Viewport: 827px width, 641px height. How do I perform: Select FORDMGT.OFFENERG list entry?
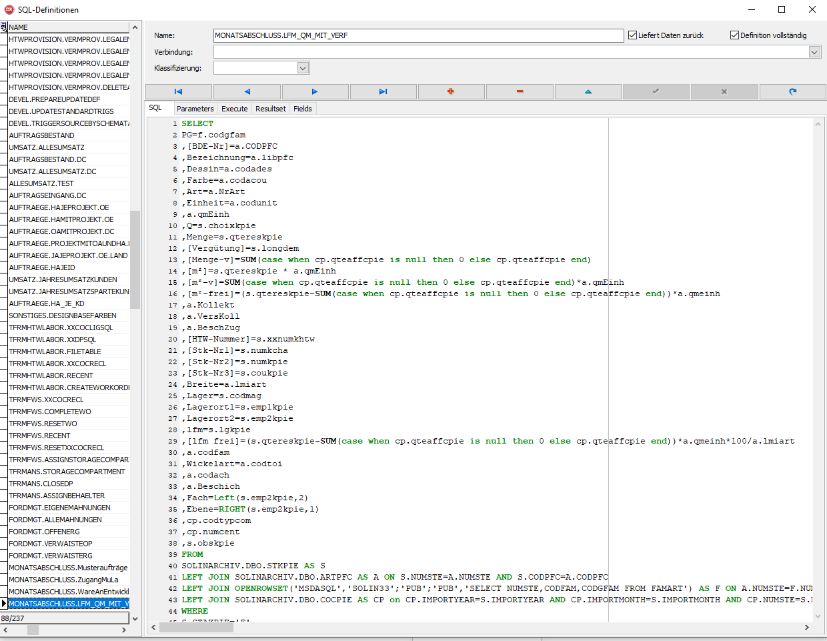pyautogui.click(x=44, y=532)
